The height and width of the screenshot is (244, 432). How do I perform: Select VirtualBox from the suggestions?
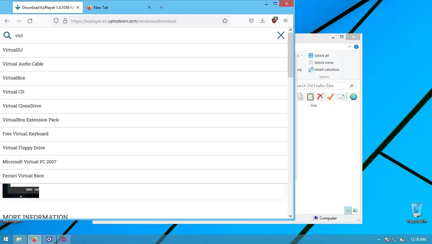click(x=144, y=78)
